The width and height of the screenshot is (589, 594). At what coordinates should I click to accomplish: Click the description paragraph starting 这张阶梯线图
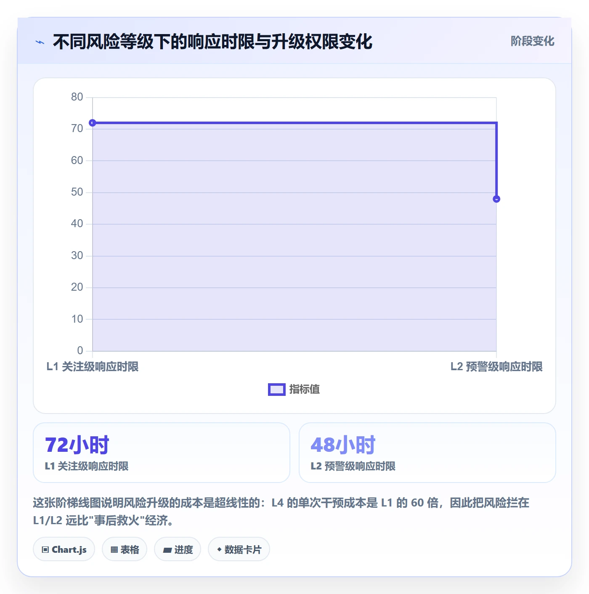281,512
